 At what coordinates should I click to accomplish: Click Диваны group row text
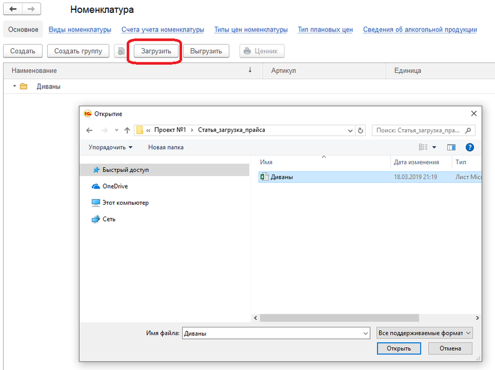click(48, 87)
